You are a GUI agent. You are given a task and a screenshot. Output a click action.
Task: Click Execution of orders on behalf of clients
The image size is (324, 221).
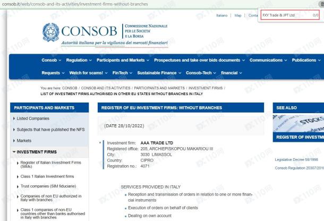click(x=163, y=208)
